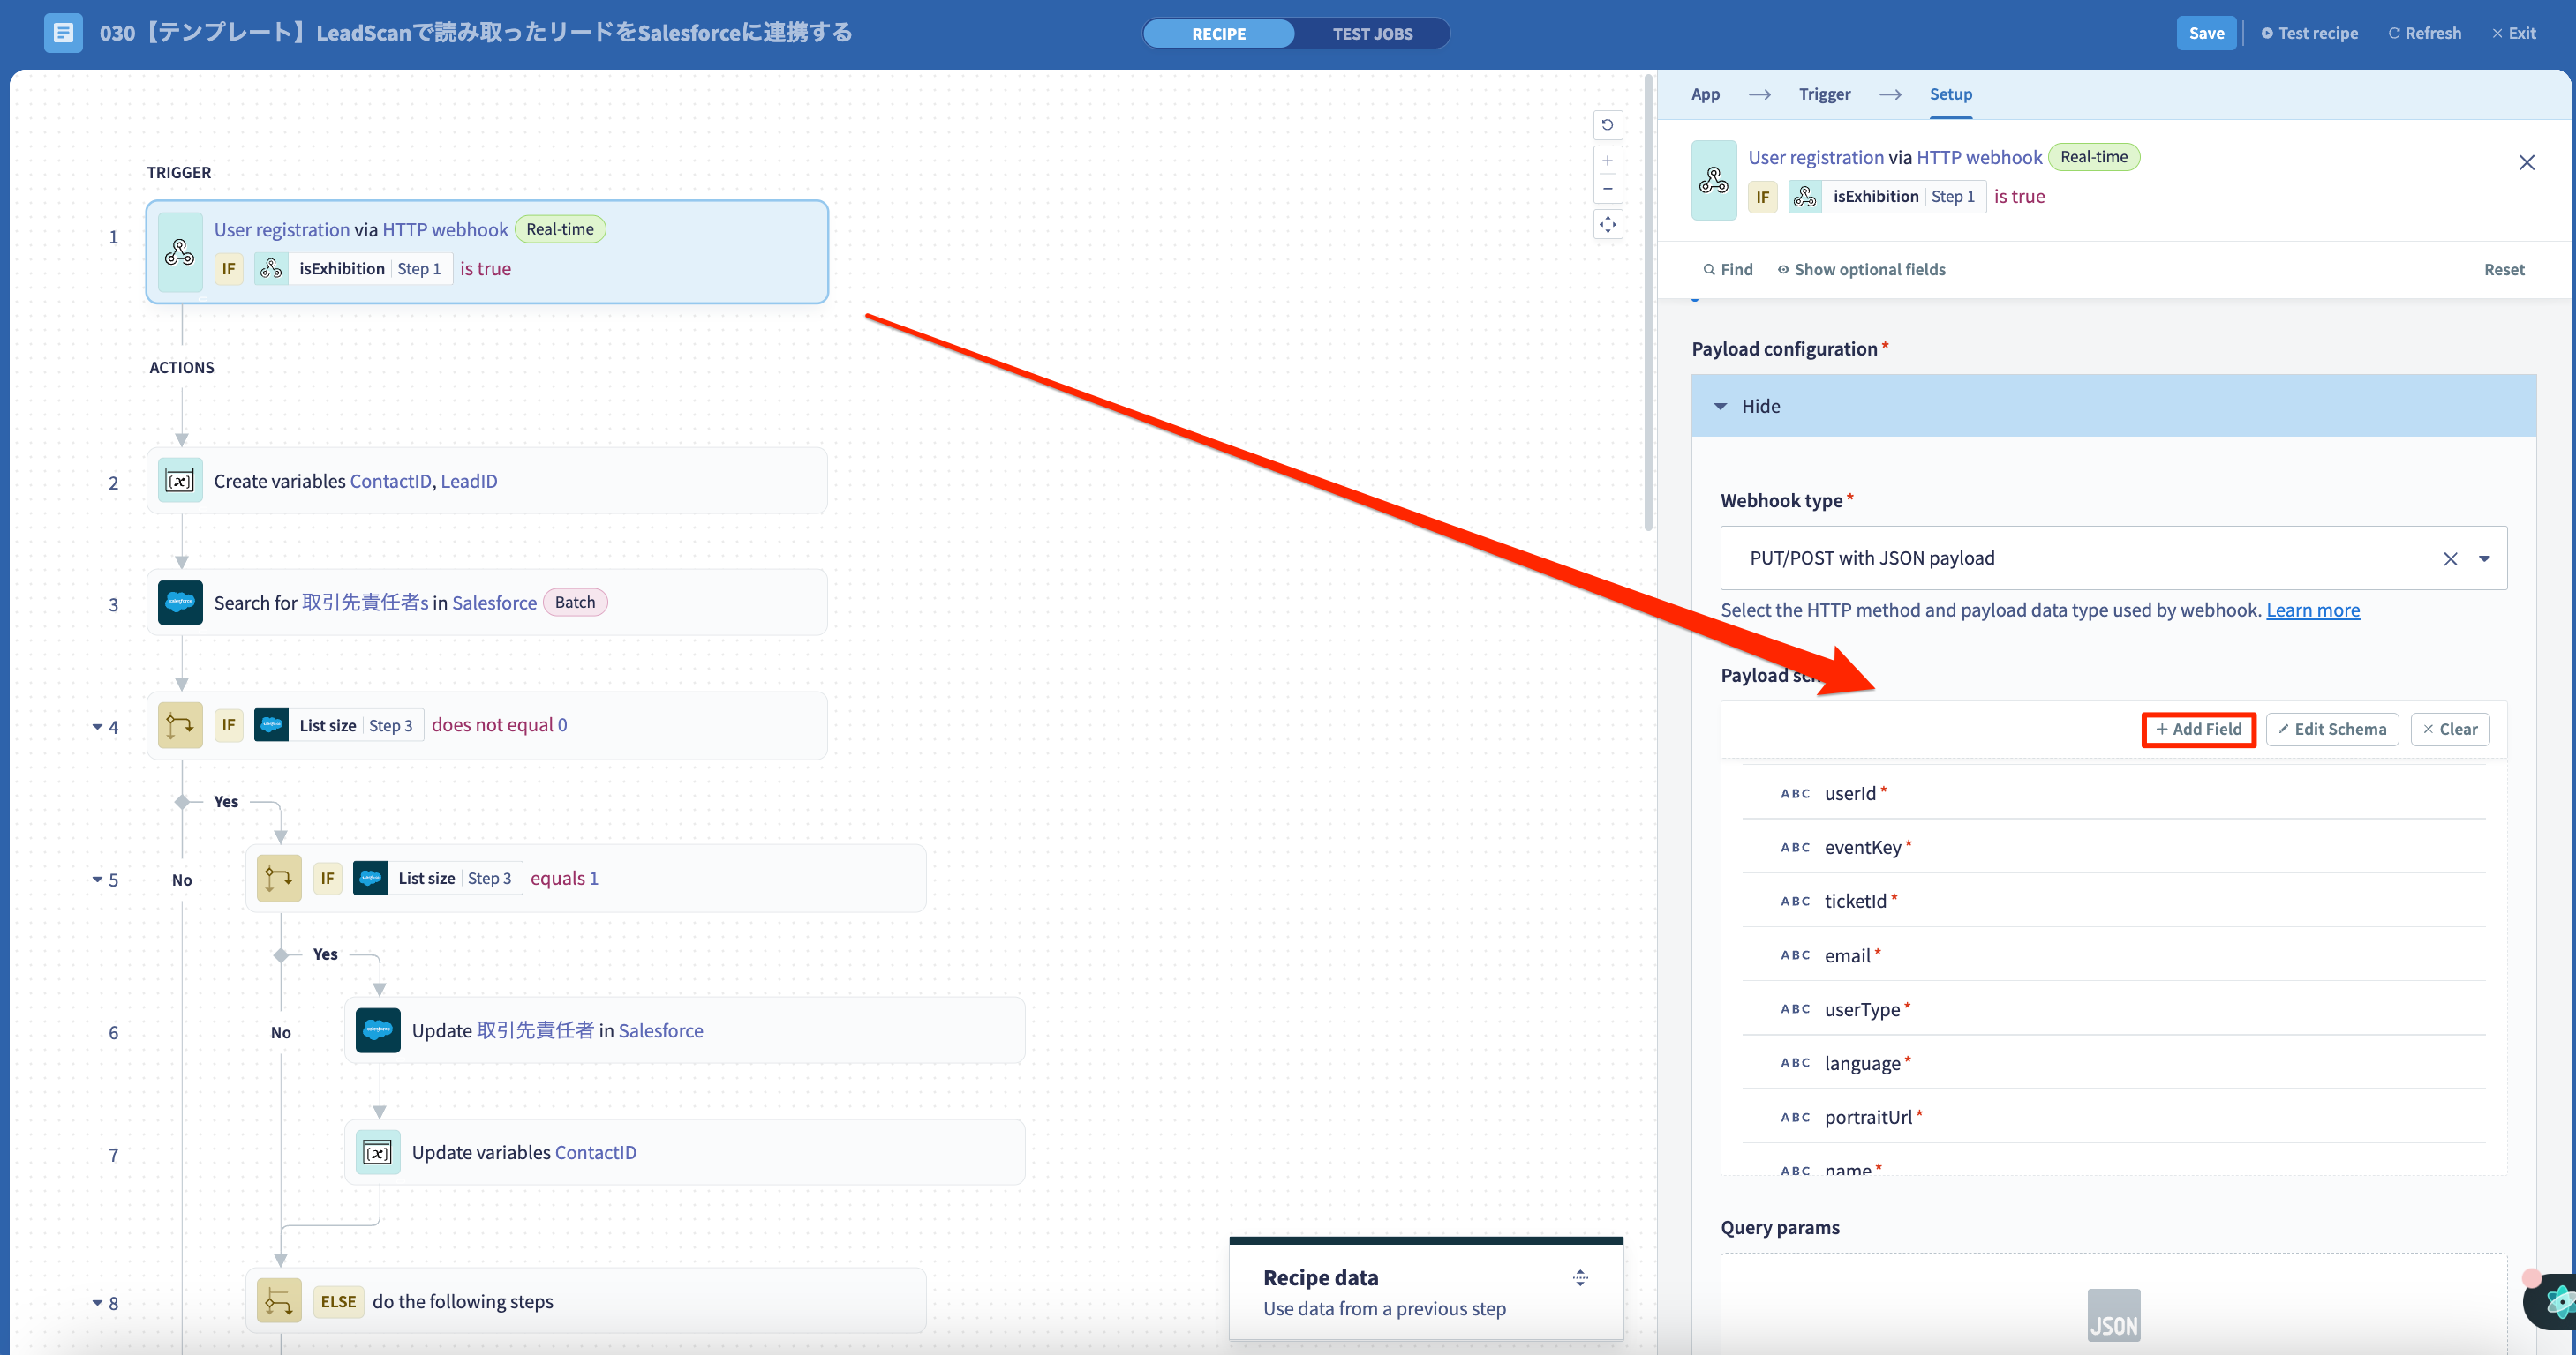Switch to TEST JOBS tab
The width and height of the screenshot is (2576, 1355).
(1372, 33)
